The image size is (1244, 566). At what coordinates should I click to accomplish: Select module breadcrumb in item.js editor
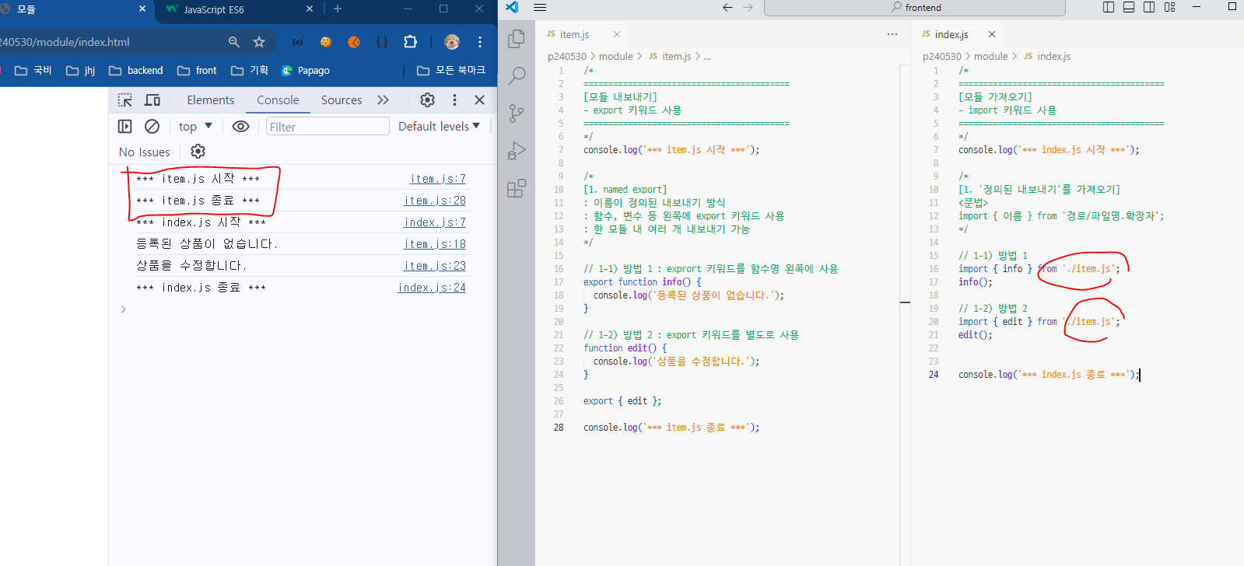pos(615,57)
